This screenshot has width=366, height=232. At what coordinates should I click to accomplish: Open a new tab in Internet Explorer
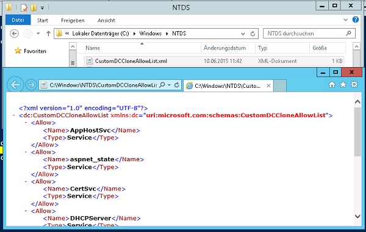click(280, 85)
